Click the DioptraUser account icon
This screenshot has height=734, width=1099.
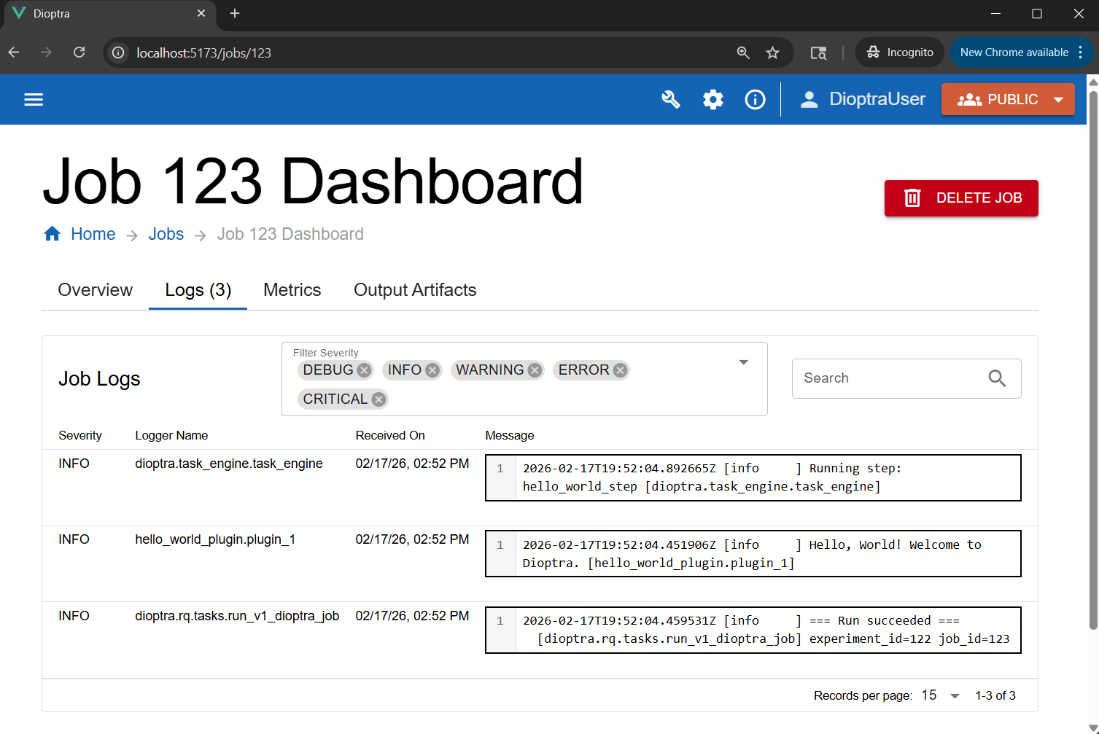click(x=809, y=99)
